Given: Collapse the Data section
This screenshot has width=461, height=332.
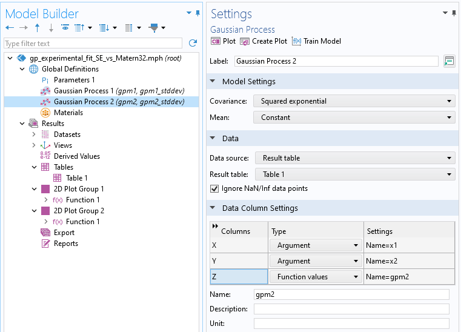Looking at the screenshot, I should coord(213,138).
